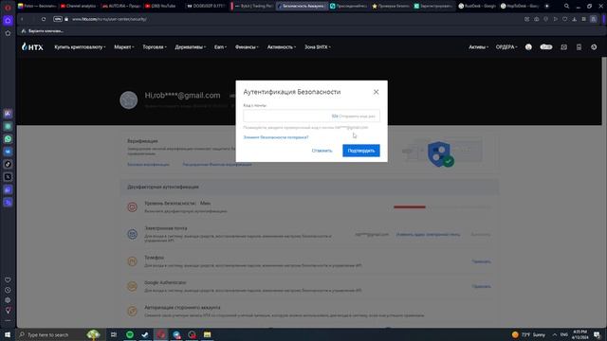
Task: Click 'Элемент безопасности потерян?' link
Action: click(276, 137)
